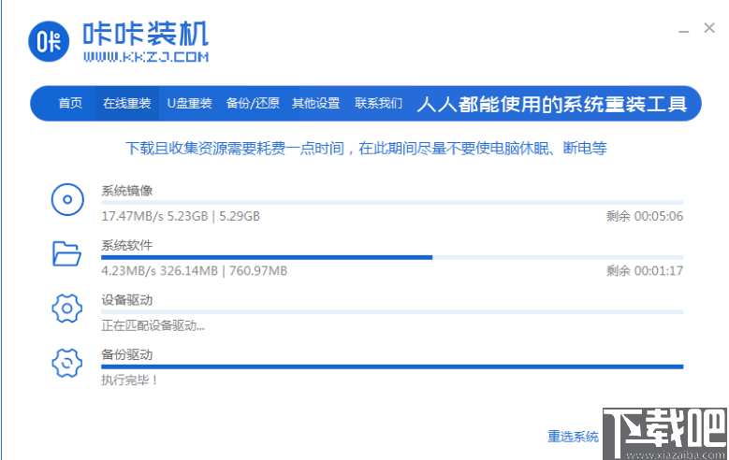
Task: Click the 备份驱动 completed progress bar
Action: coord(392,367)
